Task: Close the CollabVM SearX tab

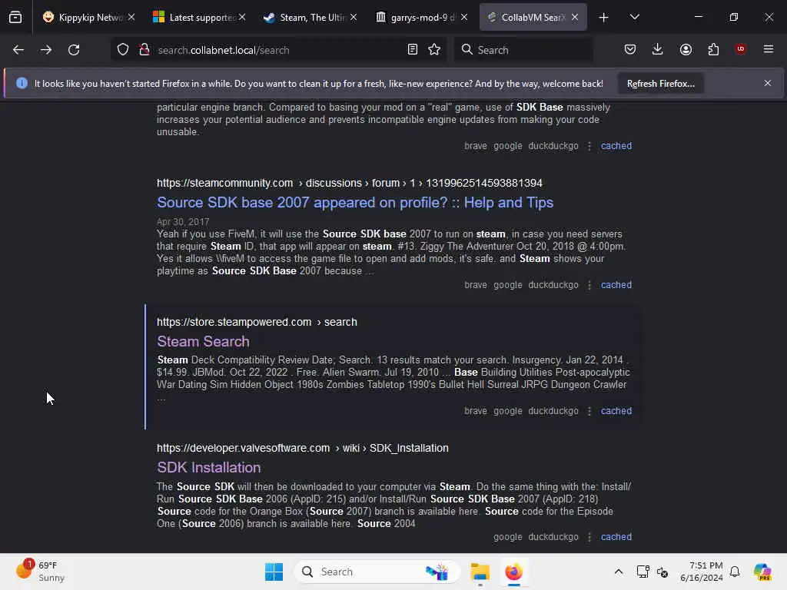Action: tap(575, 17)
